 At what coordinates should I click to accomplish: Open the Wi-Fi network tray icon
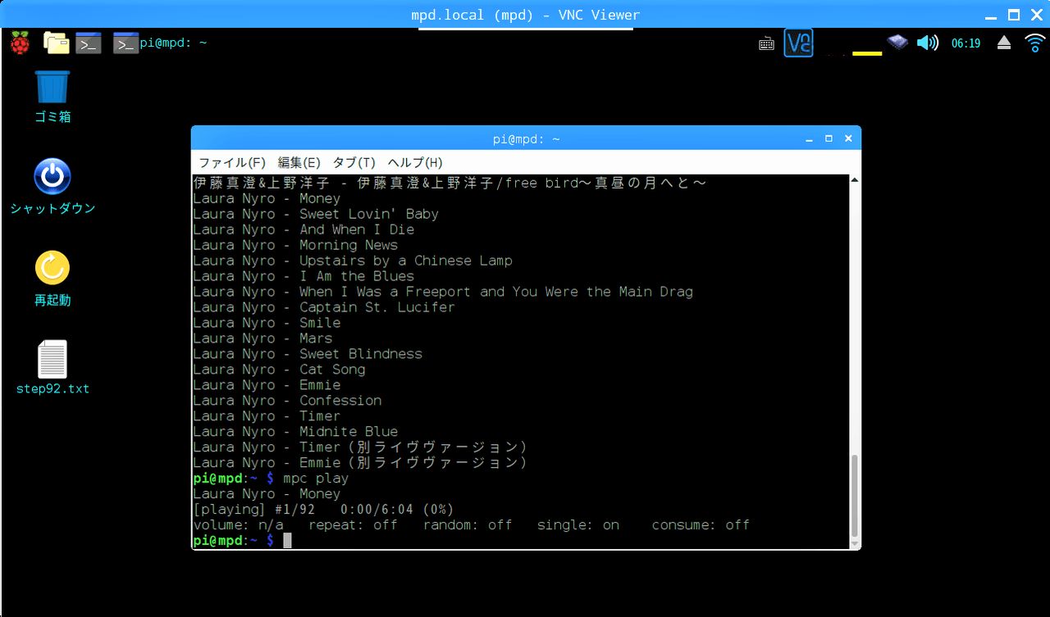click(1035, 43)
